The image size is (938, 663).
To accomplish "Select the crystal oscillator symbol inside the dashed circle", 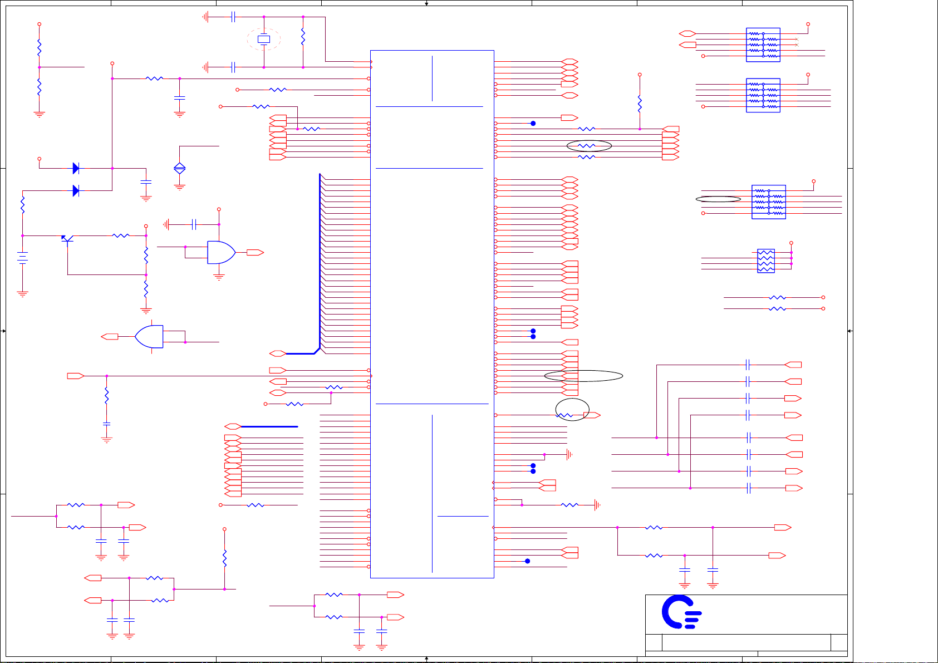I will [264, 40].
